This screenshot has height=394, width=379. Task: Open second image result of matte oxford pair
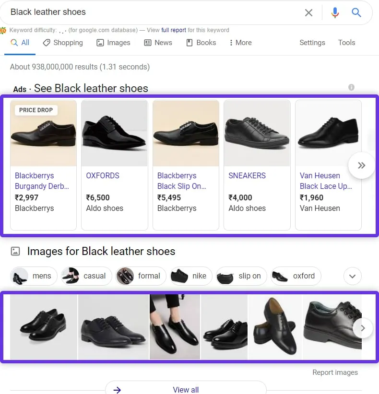click(113, 327)
